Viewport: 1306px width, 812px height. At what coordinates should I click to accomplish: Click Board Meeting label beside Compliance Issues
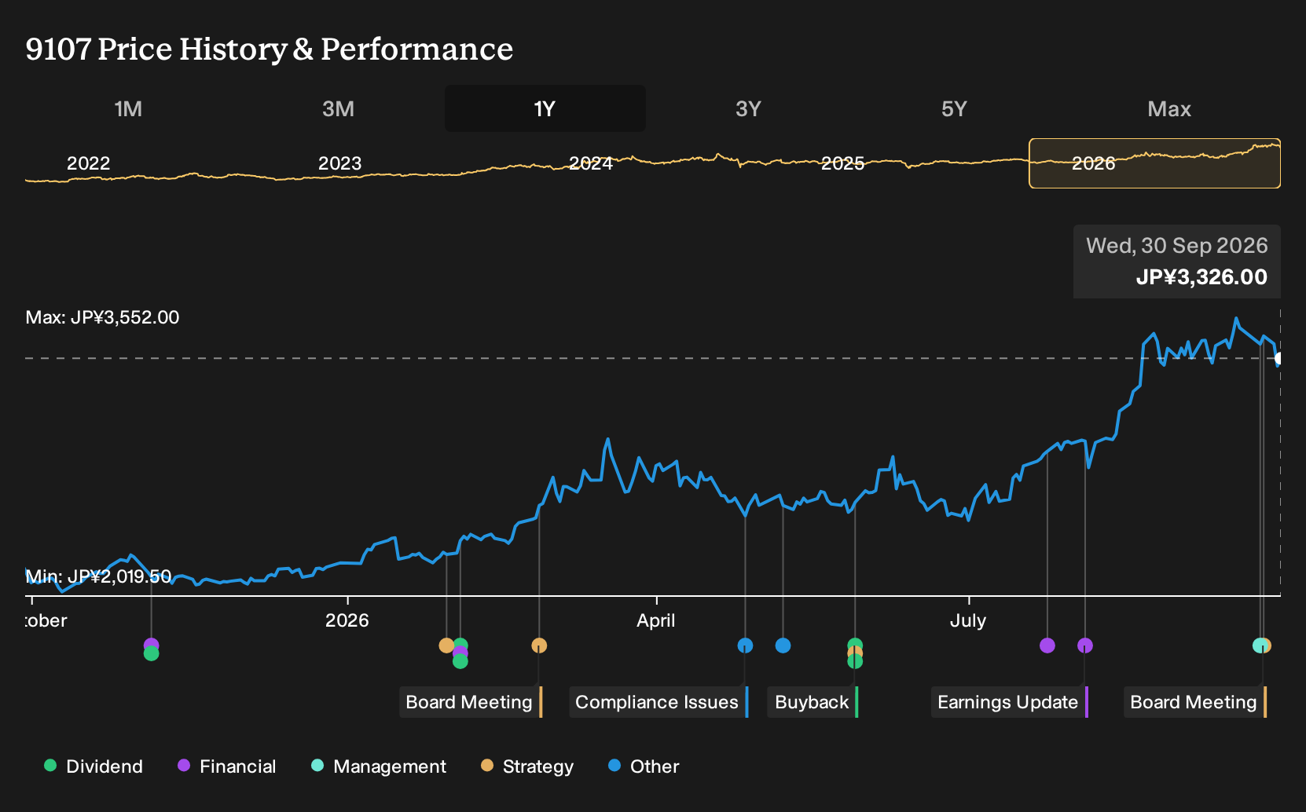(x=471, y=702)
